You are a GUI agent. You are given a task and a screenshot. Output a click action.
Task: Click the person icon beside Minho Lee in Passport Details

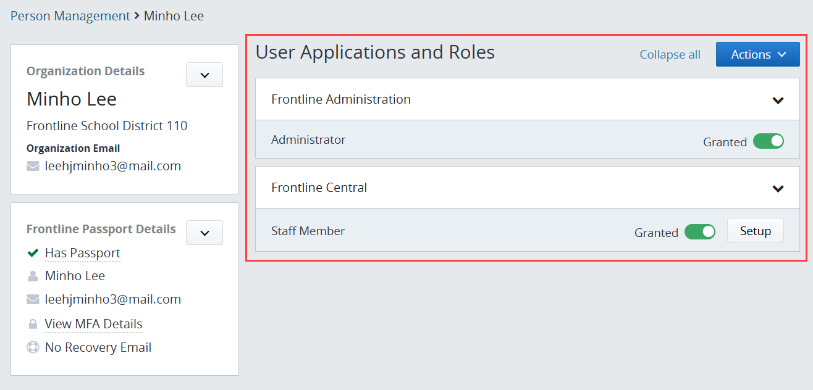coord(33,276)
